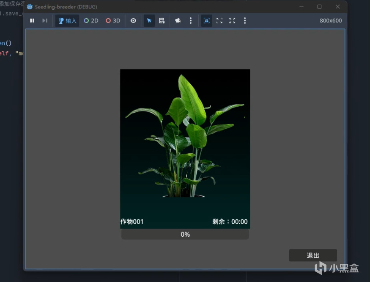Open camera options three-dot menu
Screen dimensions: 370x282
pyautogui.click(x=191, y=21)
